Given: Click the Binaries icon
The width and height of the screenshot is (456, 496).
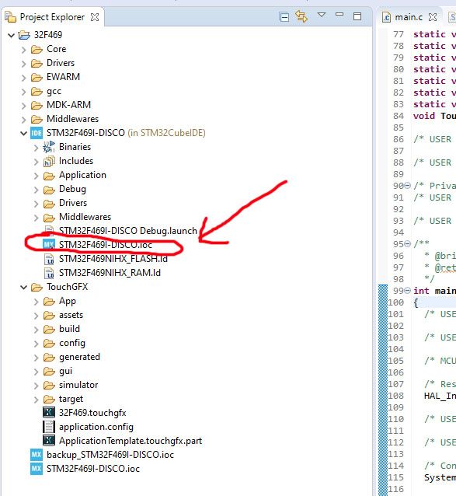Looking at the screenshot, I should tap(49, 147).
